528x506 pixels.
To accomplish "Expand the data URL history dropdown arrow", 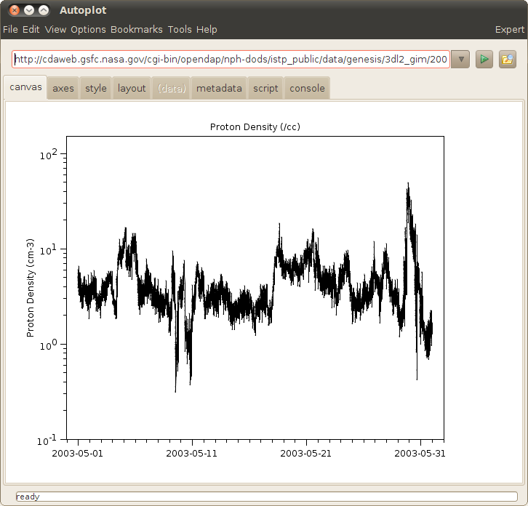I will click(x=460, y=60).
